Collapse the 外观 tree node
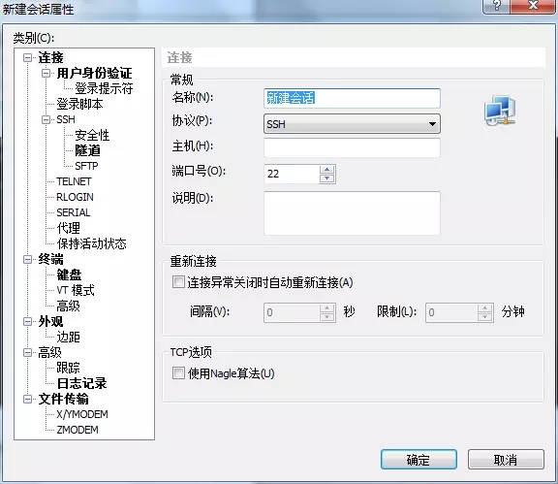 (x=27, y=321)
